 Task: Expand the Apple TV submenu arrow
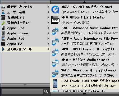point(48,44)
